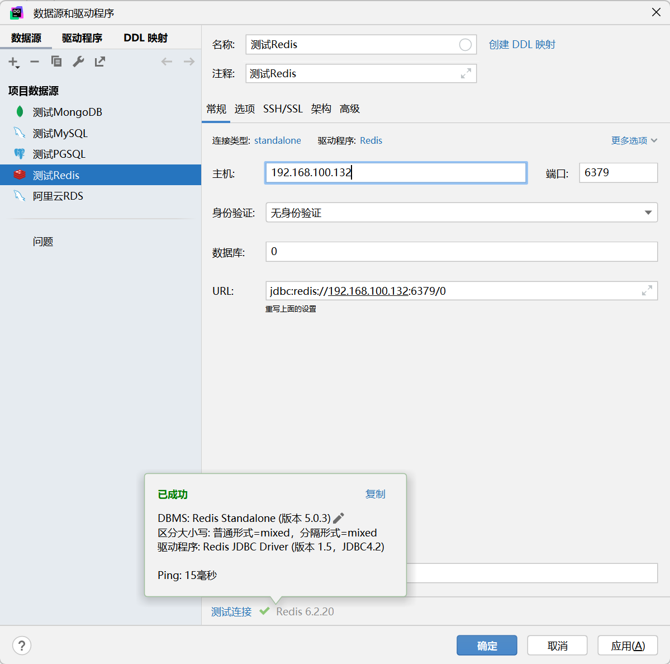Click the 阿里云RDS dolphin icon
This screenshot has width=670, height=664.
20,196
